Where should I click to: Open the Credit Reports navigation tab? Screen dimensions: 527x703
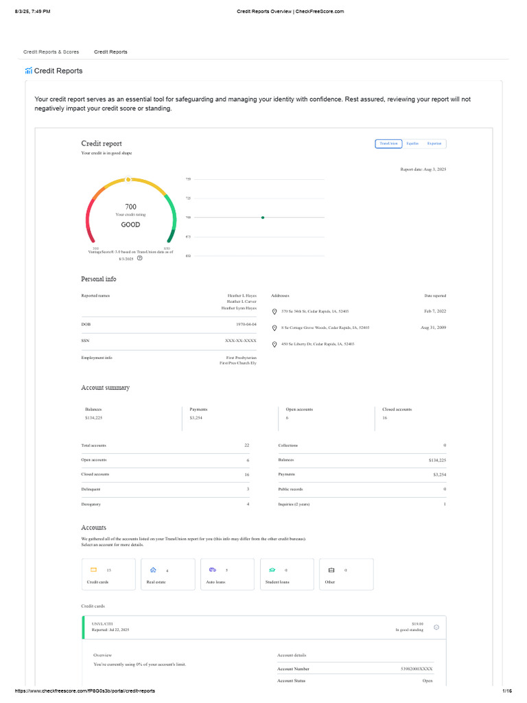click(110, 52)
